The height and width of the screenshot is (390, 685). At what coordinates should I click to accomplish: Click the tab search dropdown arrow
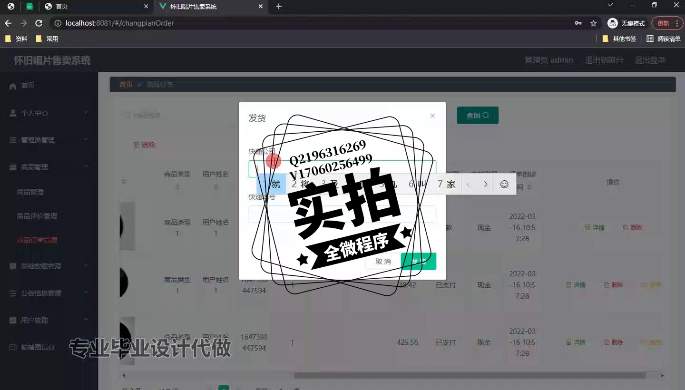point(610,5)
